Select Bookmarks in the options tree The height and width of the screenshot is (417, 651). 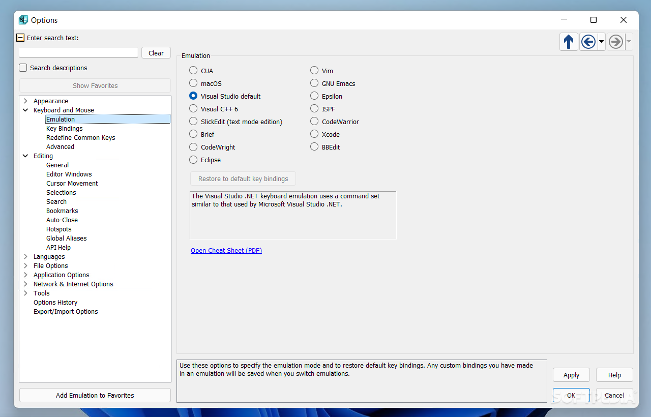(62, 211)
